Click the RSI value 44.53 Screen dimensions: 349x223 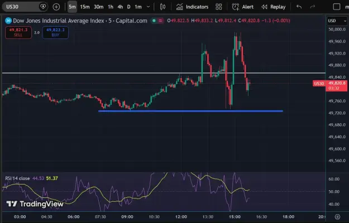39,178
